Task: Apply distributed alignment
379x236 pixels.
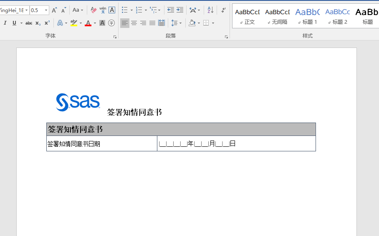Action: [162, 23]
